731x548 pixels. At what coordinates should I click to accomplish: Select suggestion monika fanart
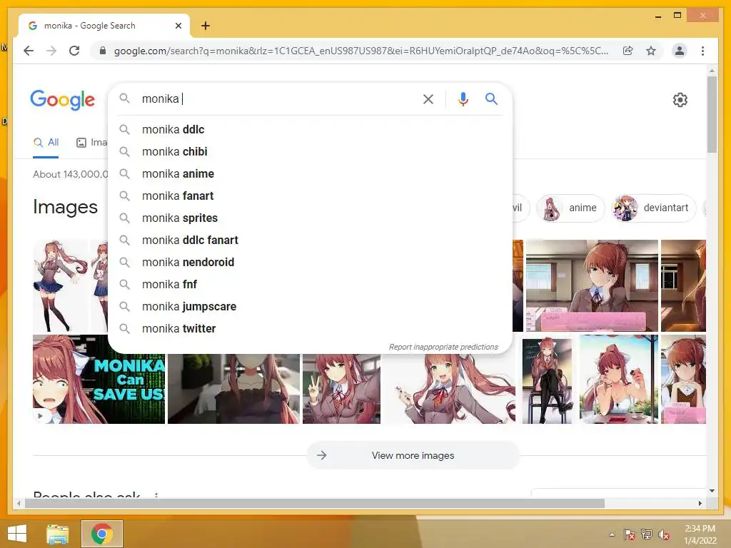(310, 196)
